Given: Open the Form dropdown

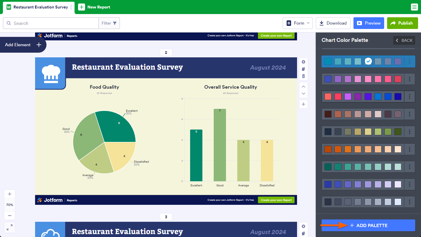Looking at the screenshot, I should (298, 23).
